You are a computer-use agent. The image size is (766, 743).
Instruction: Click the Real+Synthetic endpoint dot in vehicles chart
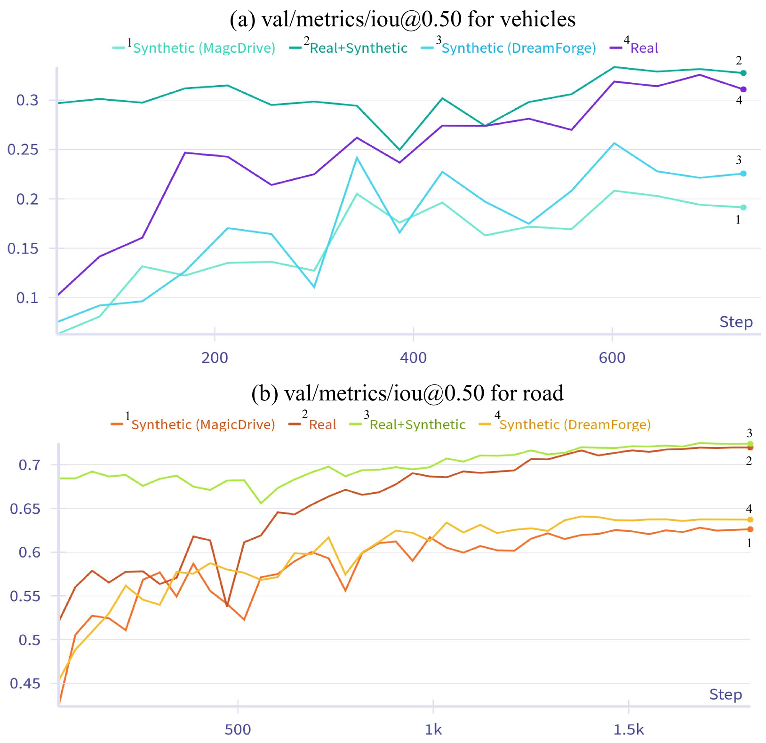[x=743, y=73]
